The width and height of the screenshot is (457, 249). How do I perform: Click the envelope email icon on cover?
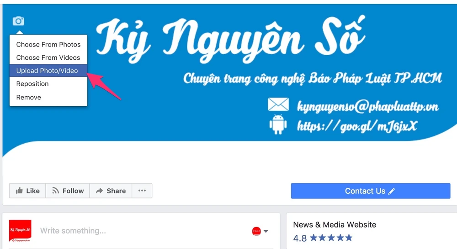(278, 105)
